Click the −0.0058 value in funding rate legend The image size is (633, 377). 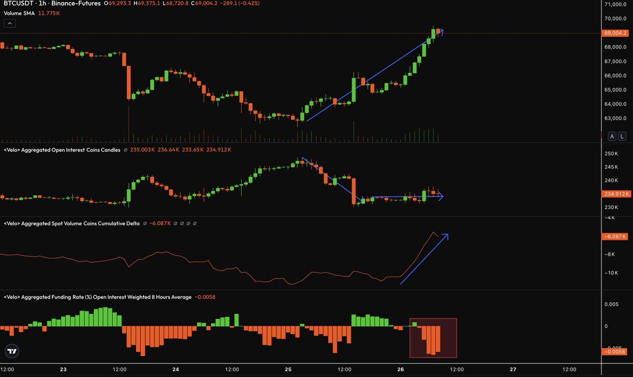click(205, 297)
